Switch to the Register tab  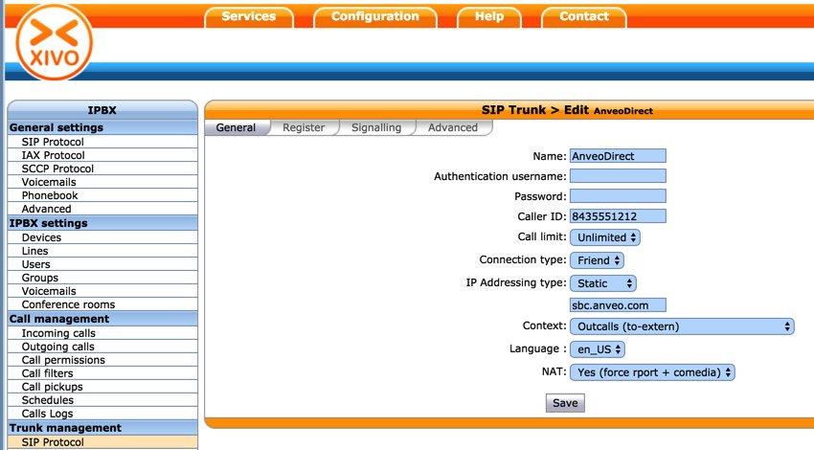[x=304, y=127]
